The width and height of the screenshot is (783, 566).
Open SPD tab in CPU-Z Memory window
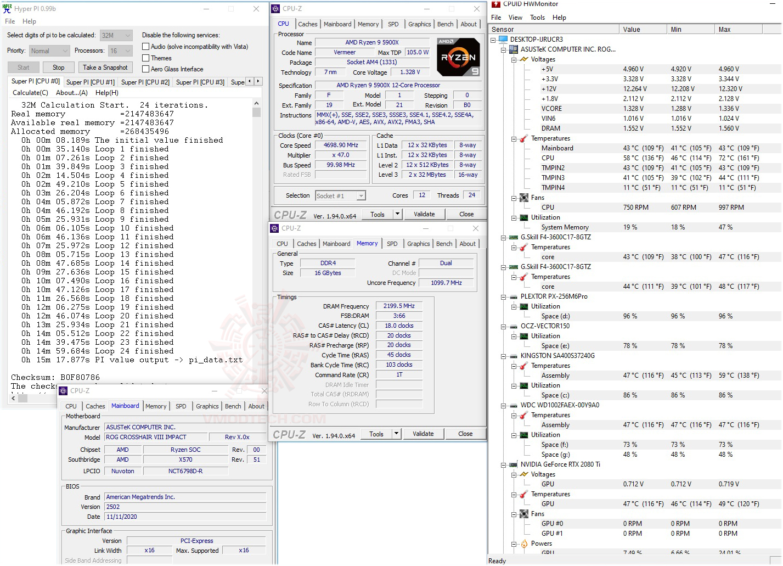click(392, 244)
